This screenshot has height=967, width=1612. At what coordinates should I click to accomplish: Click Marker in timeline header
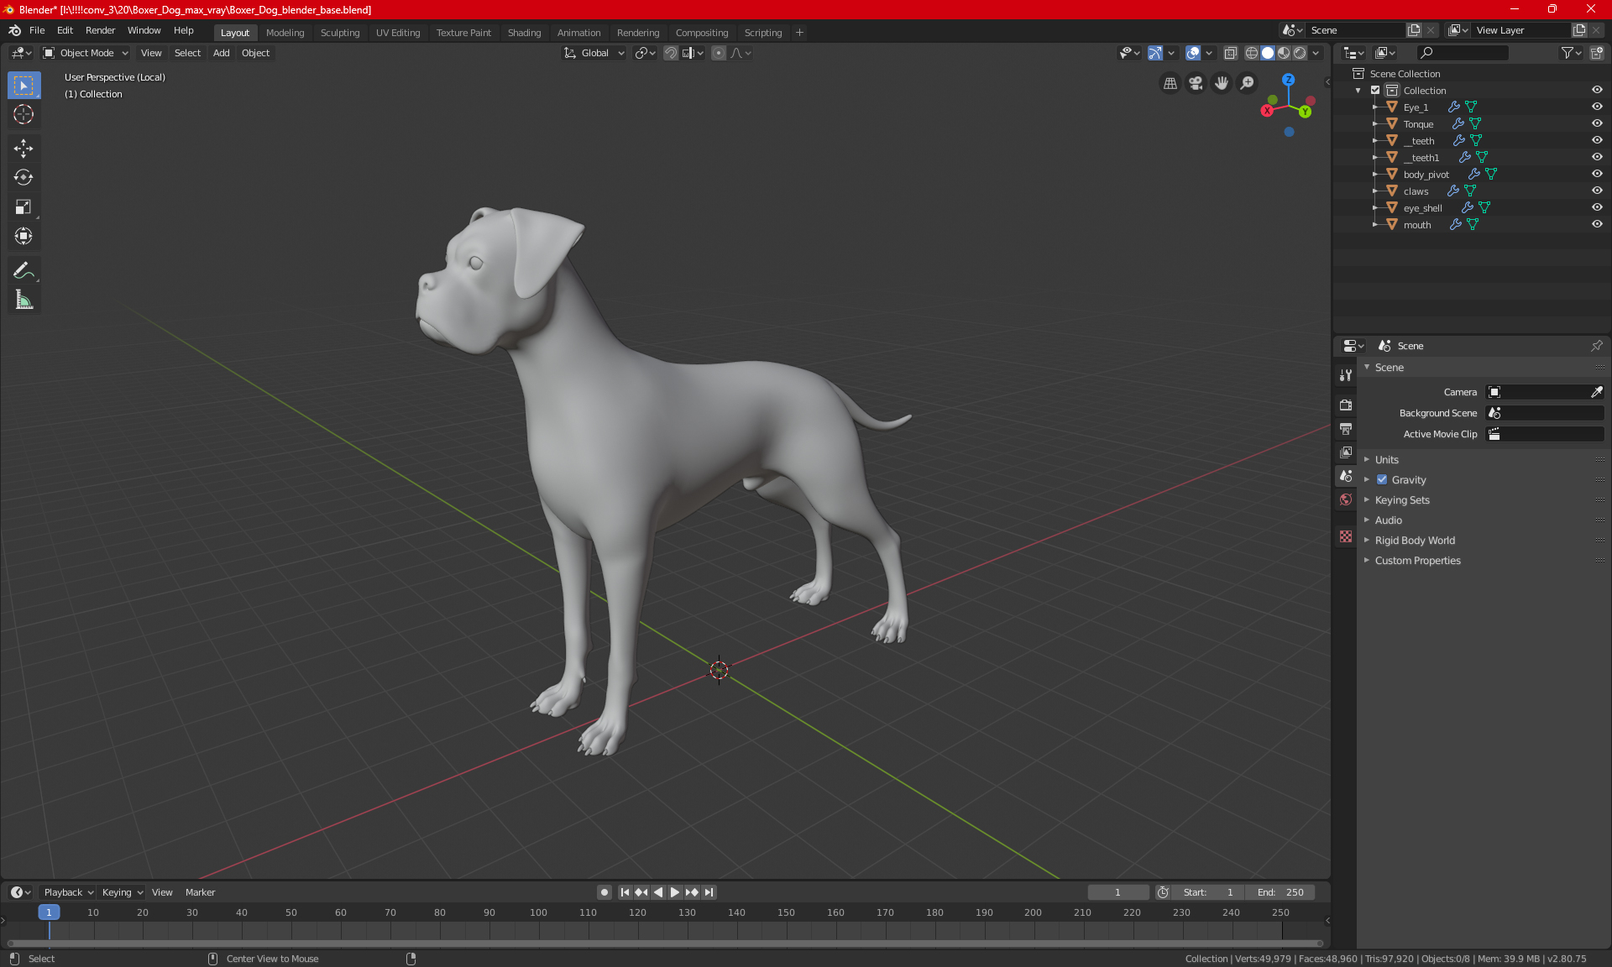click(x=200, y=892)
